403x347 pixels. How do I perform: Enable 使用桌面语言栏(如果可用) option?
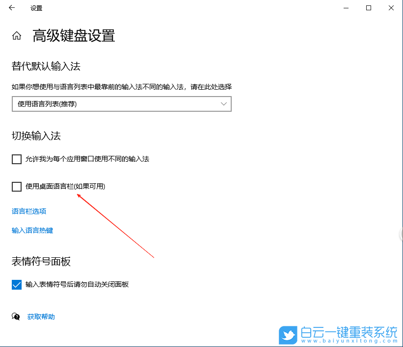16,187
